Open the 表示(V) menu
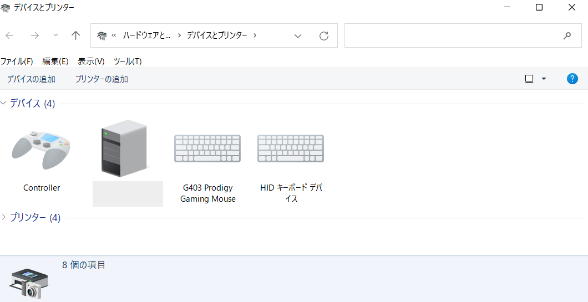 91,61
